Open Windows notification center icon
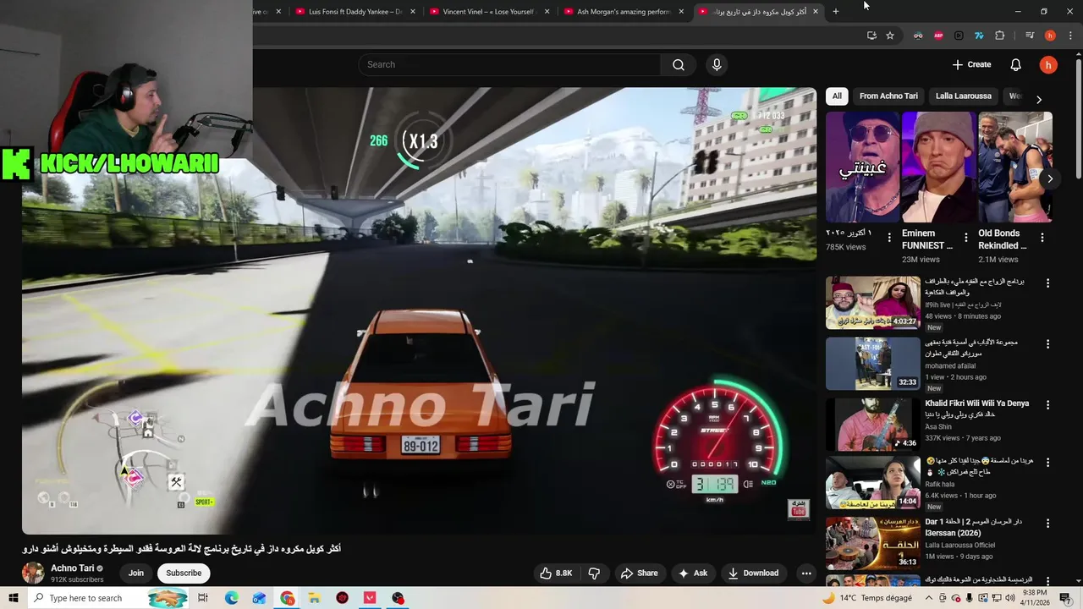Image resolution: width=1083 pixels, height=609 pixels. point(1065,598)
